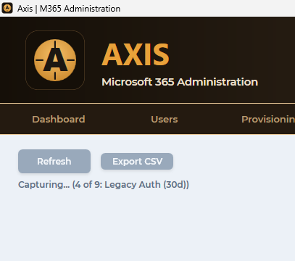Click nav bar gap between Users and Provisioning
The width and height of the screenshot is (295, 261).
click(209, 120)
